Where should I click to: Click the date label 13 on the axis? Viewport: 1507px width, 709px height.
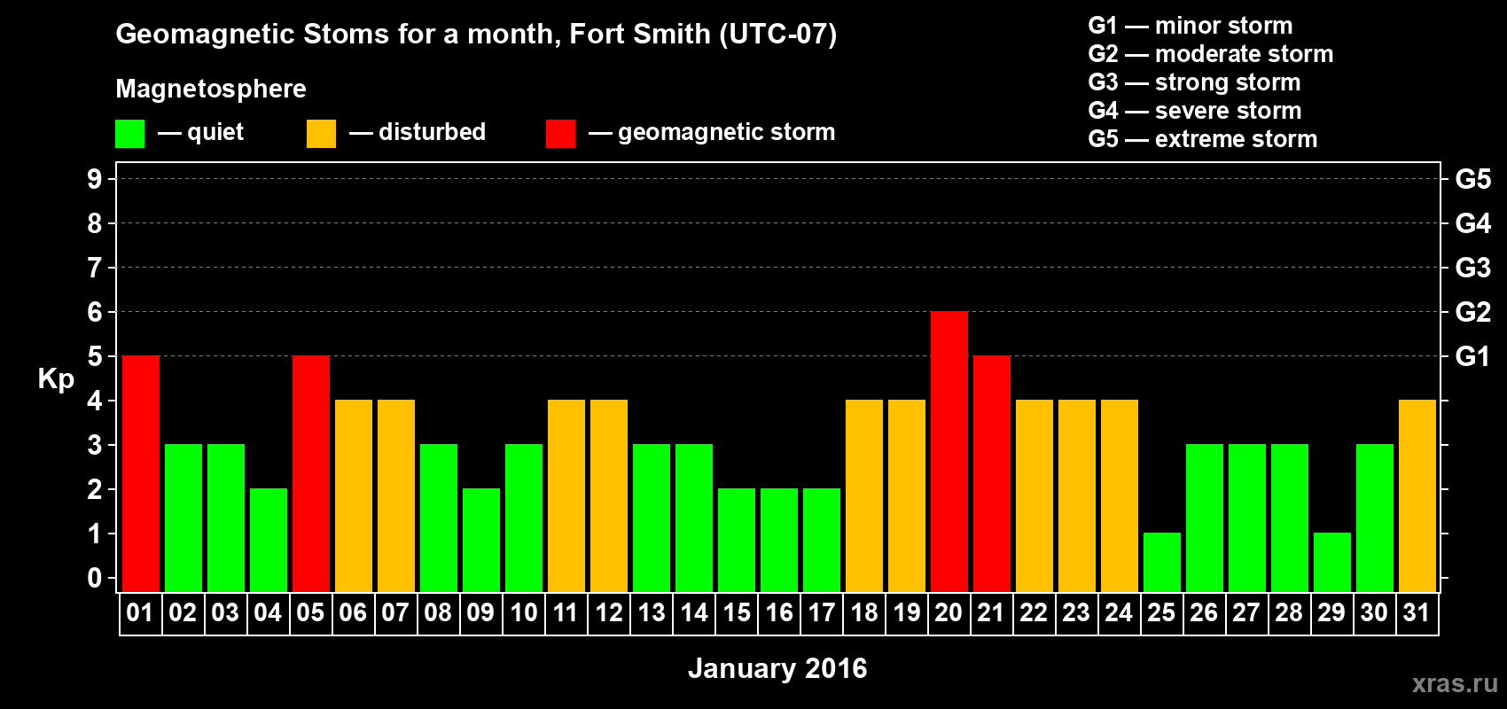(651, 612)
